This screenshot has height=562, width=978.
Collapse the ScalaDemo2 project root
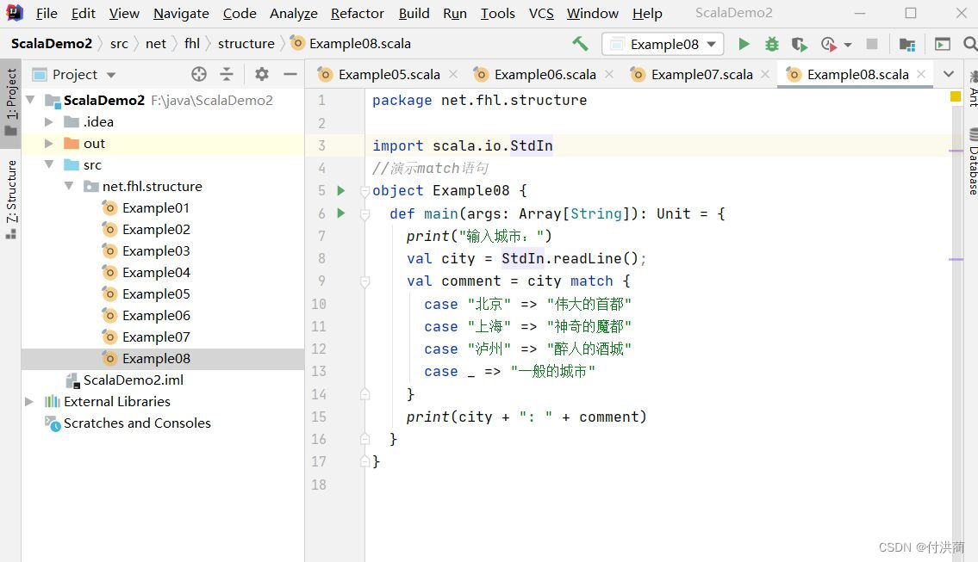point(30,100)
